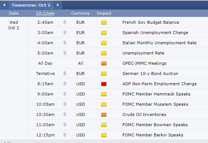208x143 pixels.
Task: Open Italian Monthly Unemployment Rate row
Action: pyautogui.click(x=118, y=43)
